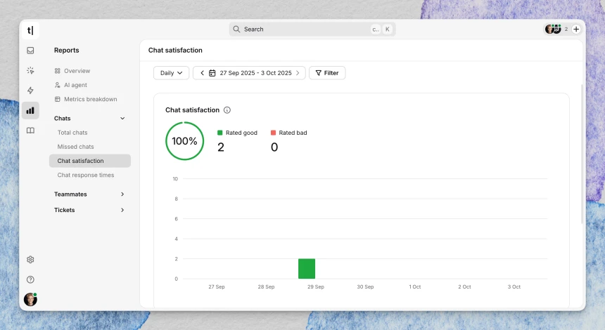
Task: Click the app logo at top left
Action: 30,30
